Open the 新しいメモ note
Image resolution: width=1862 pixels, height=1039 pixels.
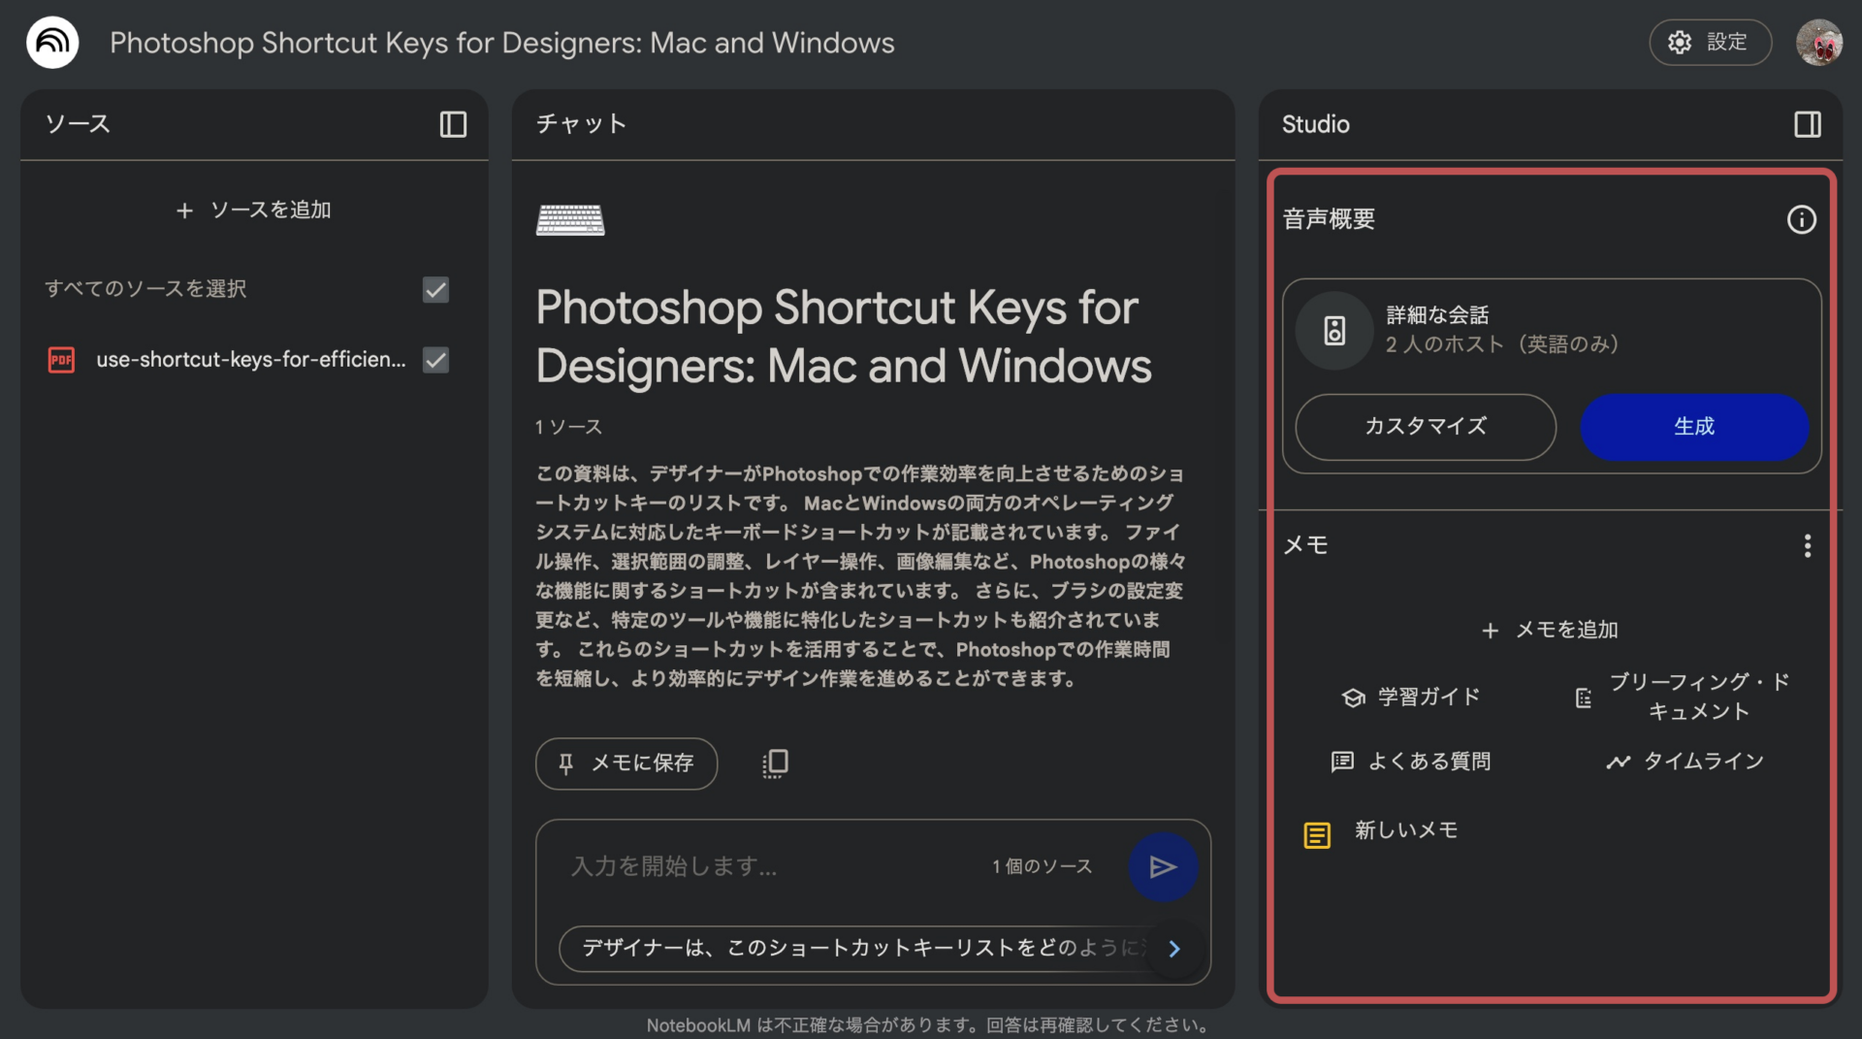coord(1405,830)
